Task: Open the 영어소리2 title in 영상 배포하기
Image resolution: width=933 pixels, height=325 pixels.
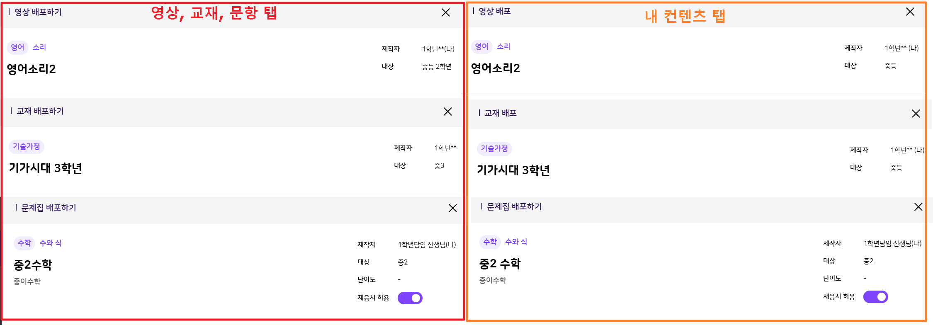Action: point(32,69)
